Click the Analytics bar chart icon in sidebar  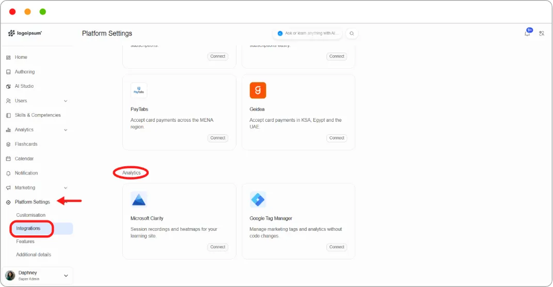[8, 130]
